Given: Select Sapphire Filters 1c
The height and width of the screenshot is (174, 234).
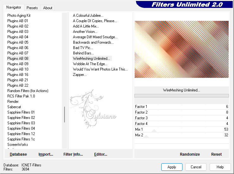Looking at the screenshot, I should point(21,139).
